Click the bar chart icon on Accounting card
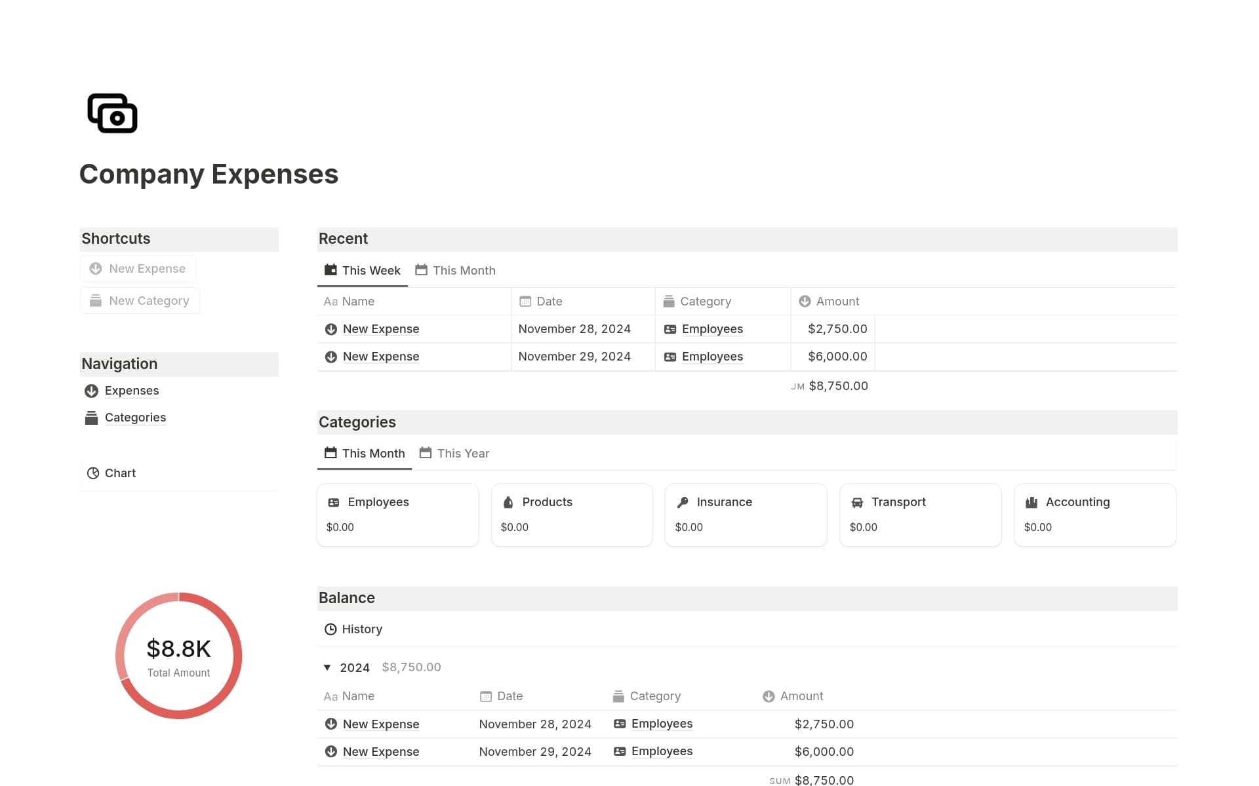This screenshot has height=786, width=1259. coord(1031,501)
